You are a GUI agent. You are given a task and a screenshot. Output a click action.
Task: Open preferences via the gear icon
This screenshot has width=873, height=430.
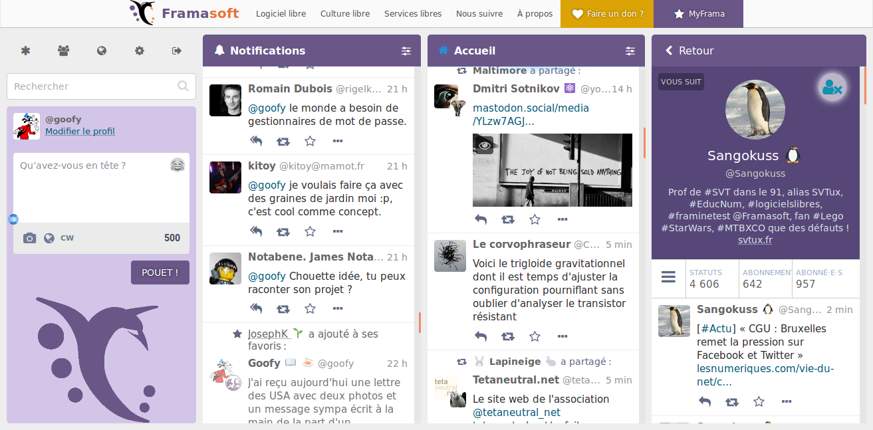140,51
